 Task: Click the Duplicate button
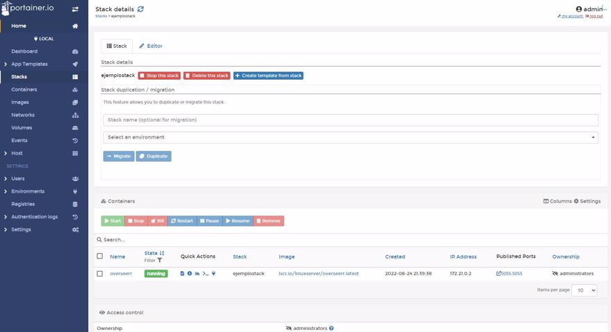153,156
